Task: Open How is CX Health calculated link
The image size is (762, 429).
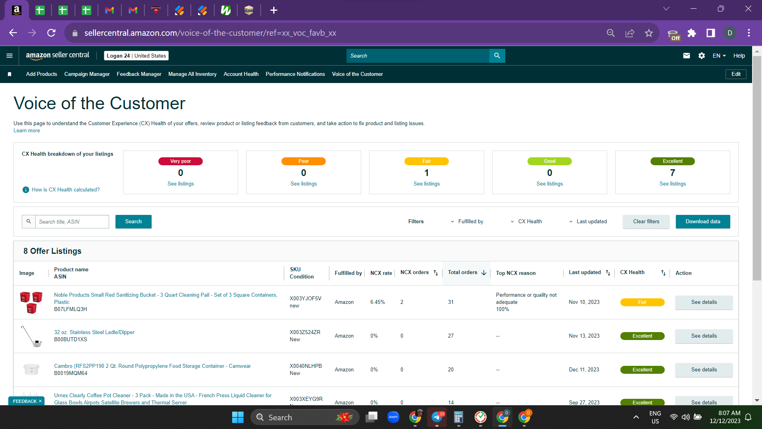Action: (65, 190)
